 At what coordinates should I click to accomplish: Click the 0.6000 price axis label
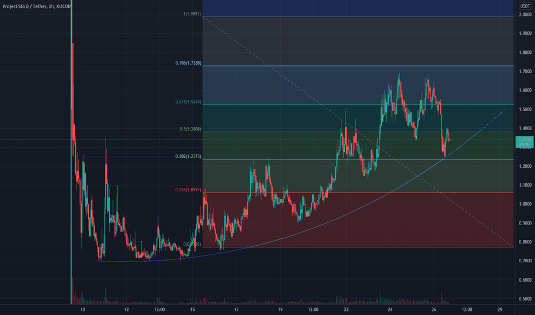(x=525, y=280)
